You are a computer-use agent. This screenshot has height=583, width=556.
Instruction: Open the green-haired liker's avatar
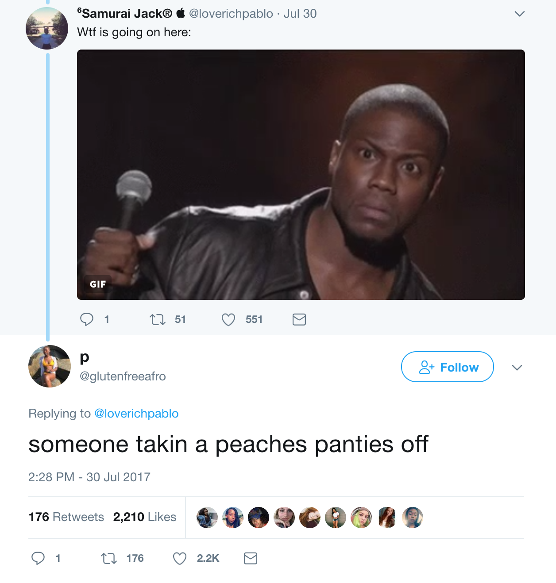pyautogui.click(x=361, y=518)
